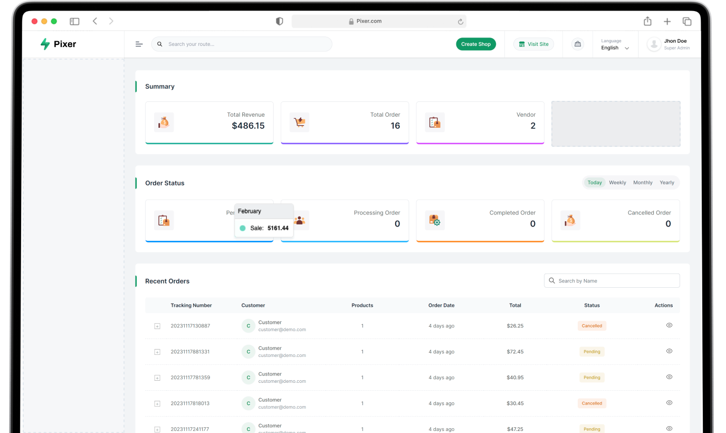Click the browser privacy shield icon
726x433 pixels.
coord(280,21)
